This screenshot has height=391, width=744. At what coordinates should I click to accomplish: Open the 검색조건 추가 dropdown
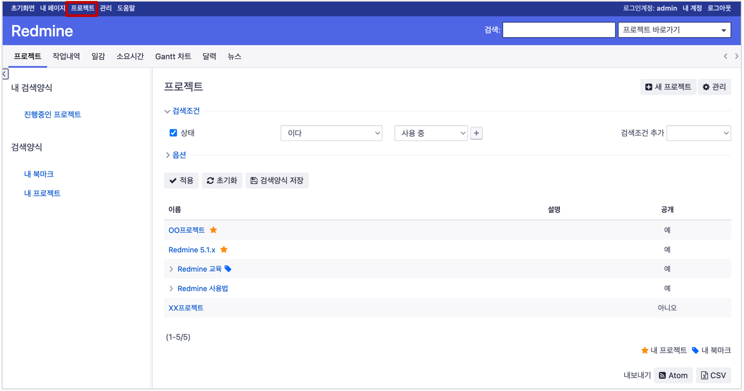click(x=698, y=133)
